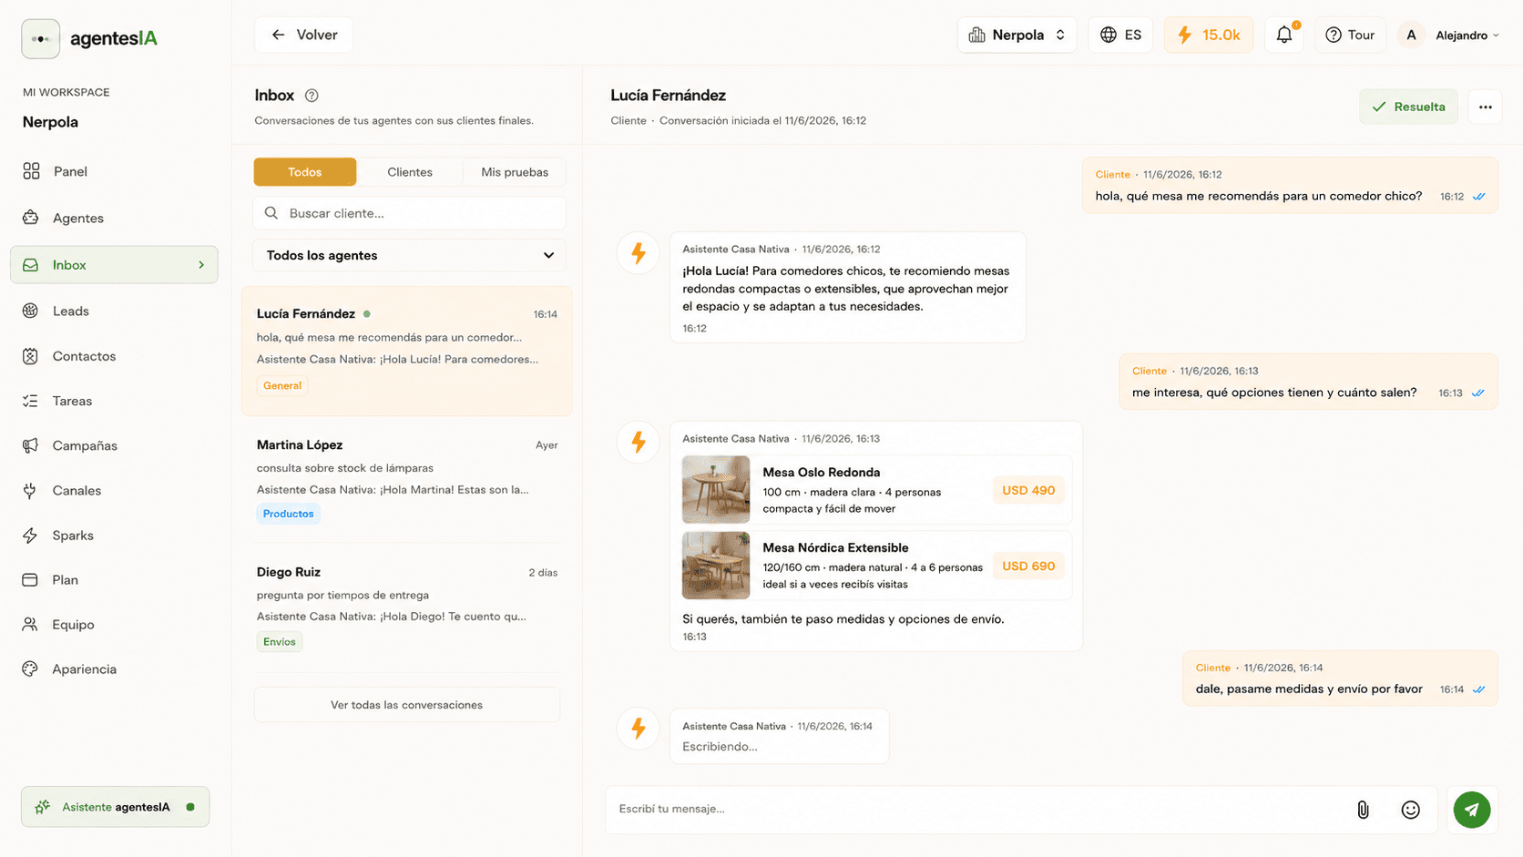Open Mesa Nórdica Extensible thumbnail

point(716,566)
